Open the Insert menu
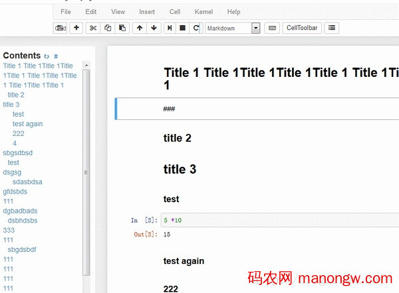The image size is (399, 293). 147,12
